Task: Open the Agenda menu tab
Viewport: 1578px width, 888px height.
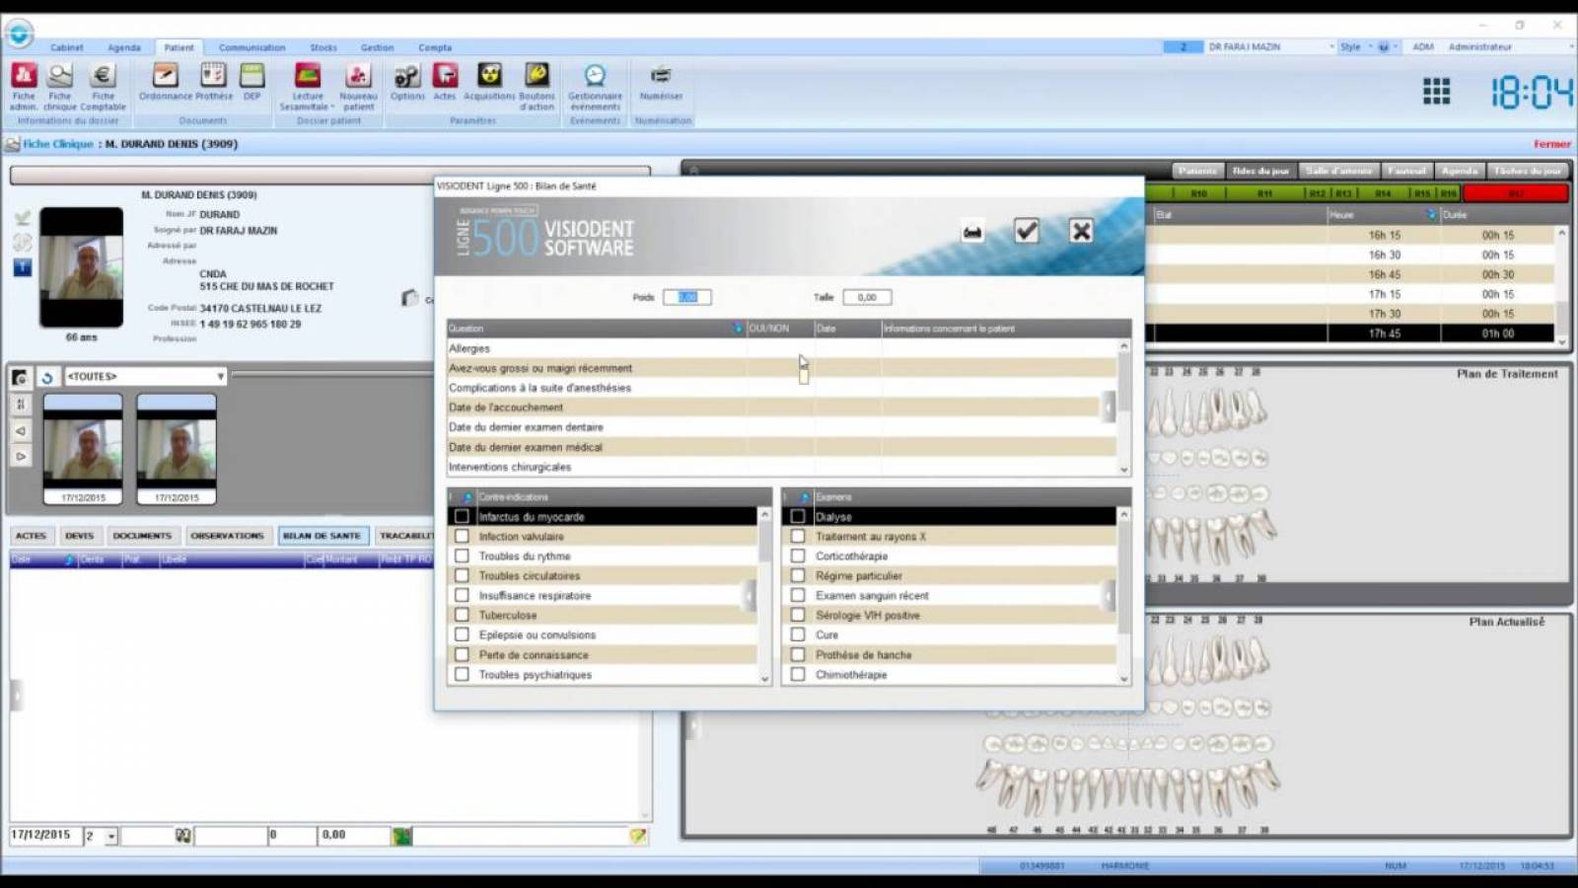Action: click(124, 47)
